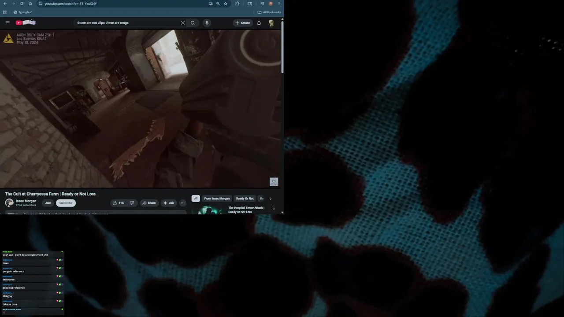The width and height of the screenshot is (564, 317).
Task: Open the All Bookmarks folder
Action: 269,12
